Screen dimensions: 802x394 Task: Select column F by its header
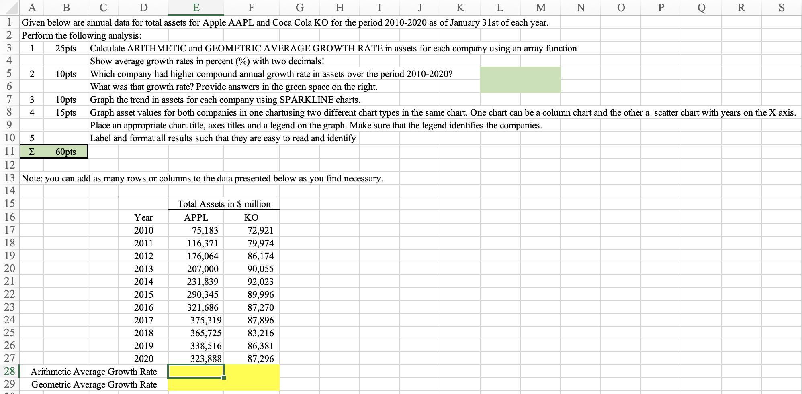252,8
